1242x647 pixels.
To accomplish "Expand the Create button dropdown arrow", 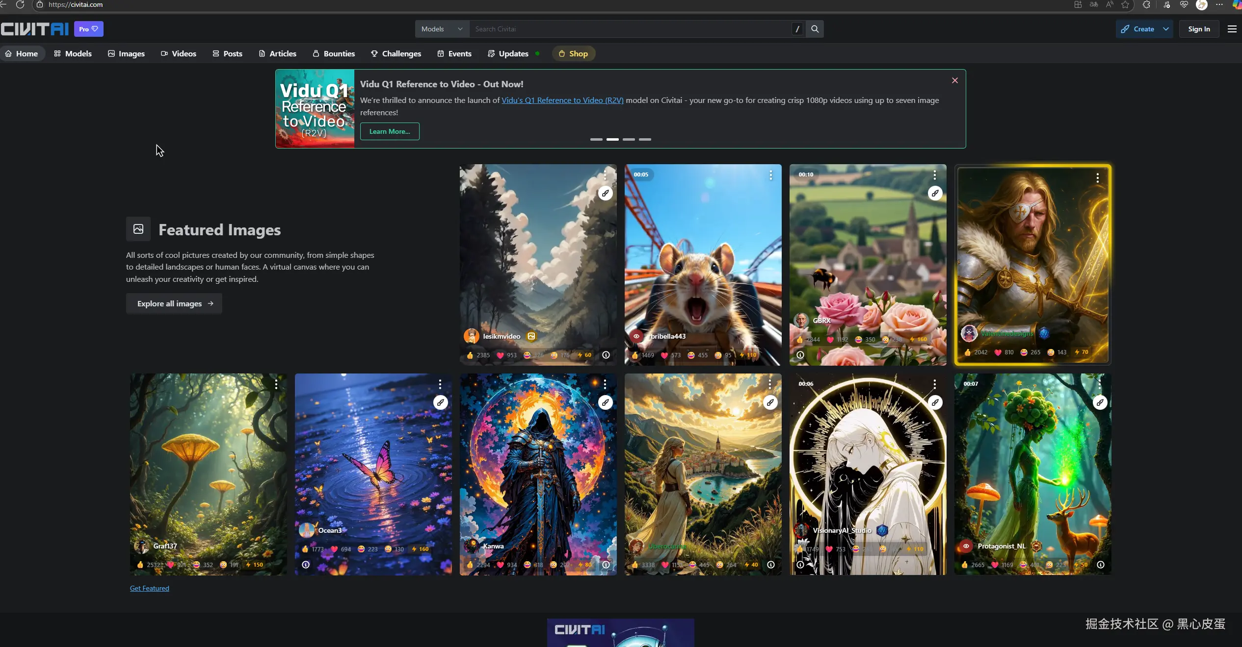I will pos(1165,29).
